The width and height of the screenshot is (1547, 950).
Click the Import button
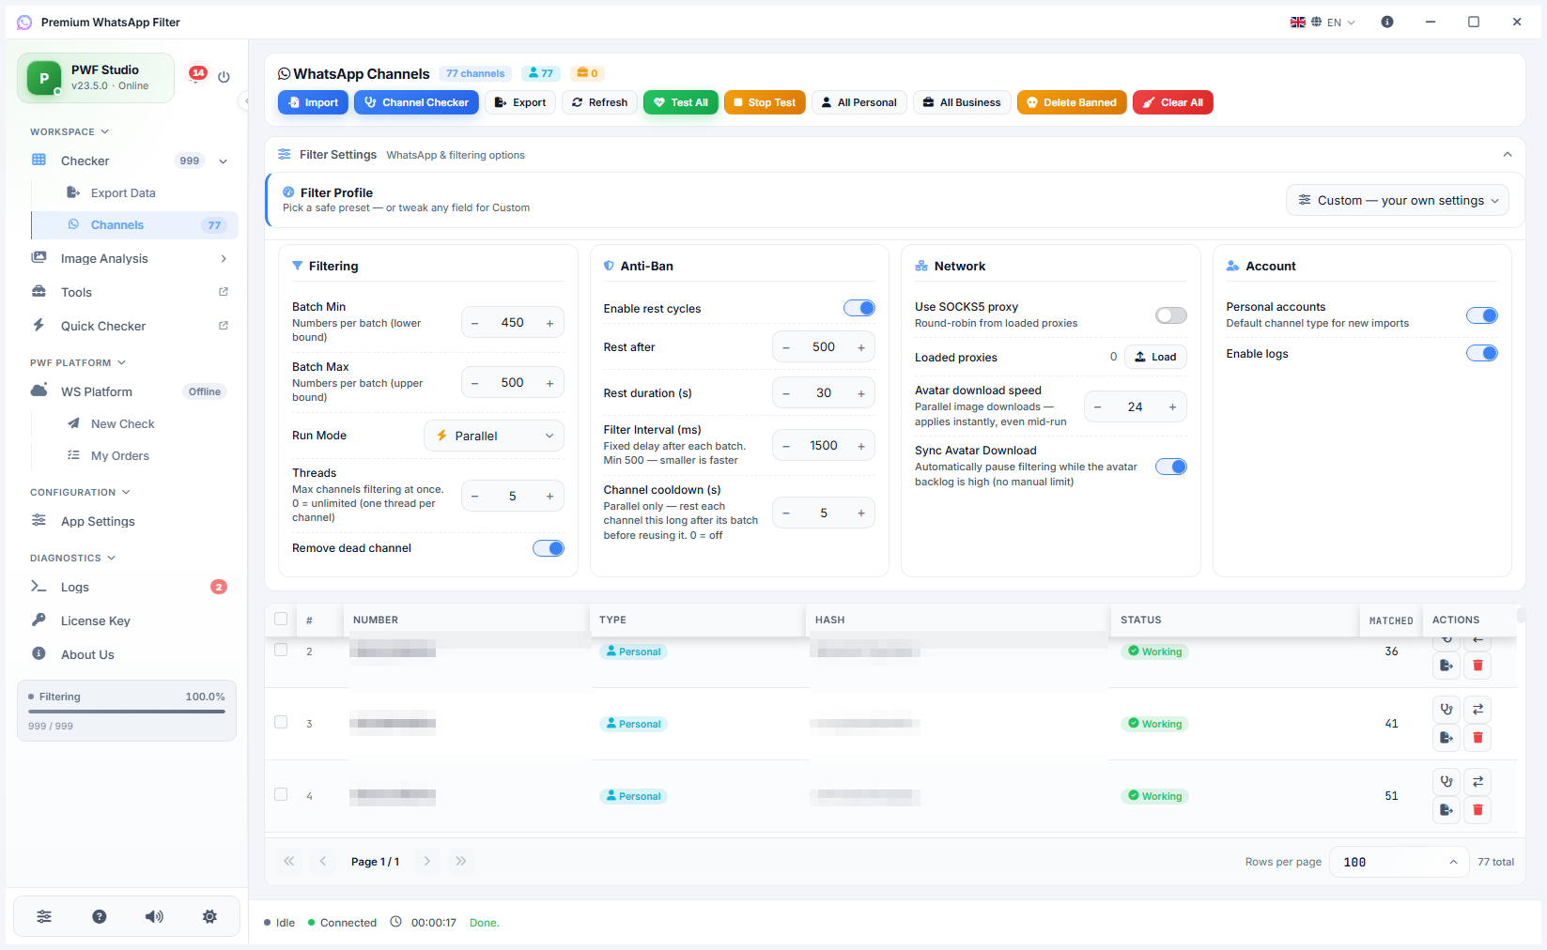coord(314,102)
